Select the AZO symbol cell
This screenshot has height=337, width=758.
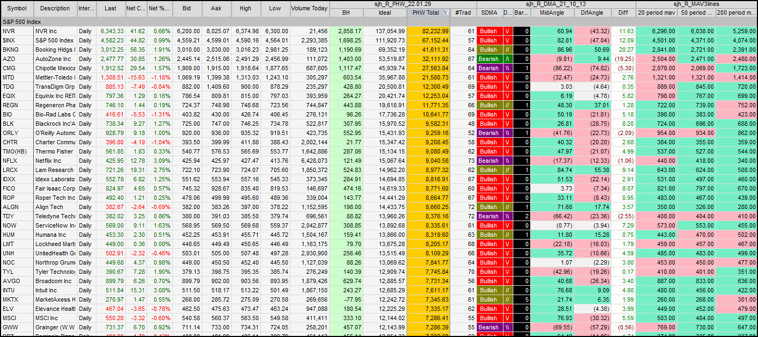point(17,59)
